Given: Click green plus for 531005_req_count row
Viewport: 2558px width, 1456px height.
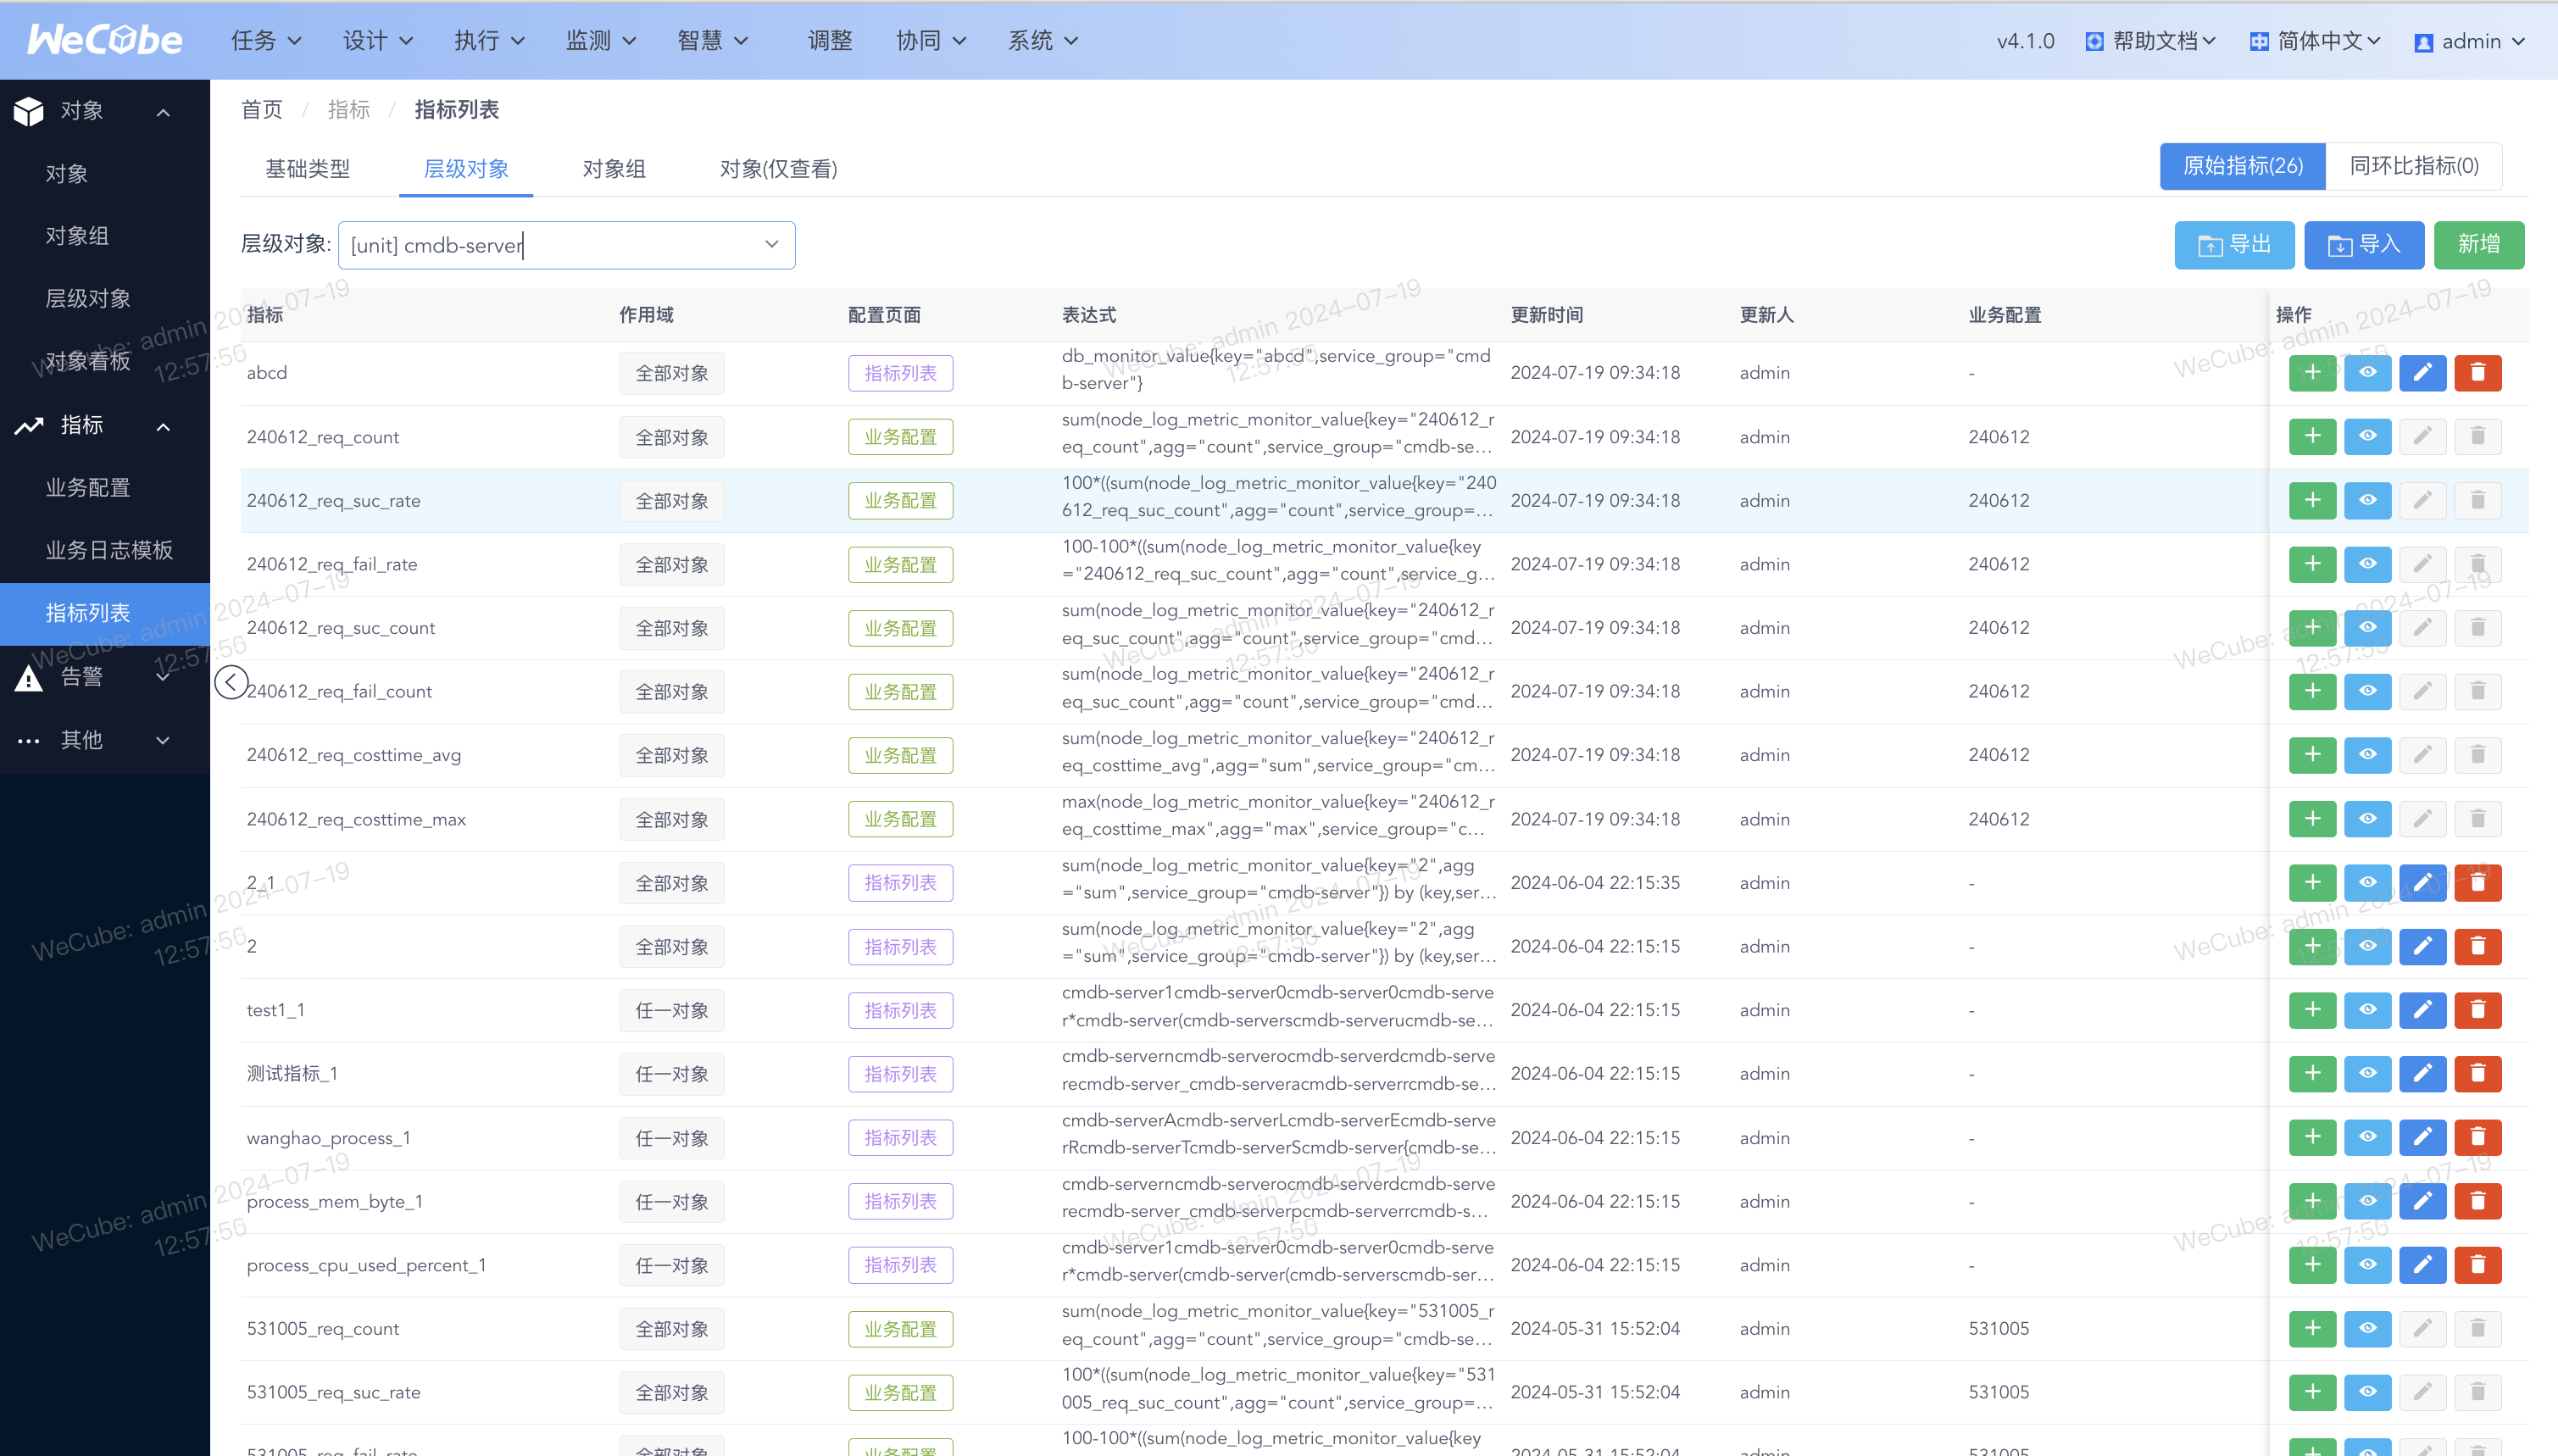Looking at the screenshot, I should pos(2312,1329).
